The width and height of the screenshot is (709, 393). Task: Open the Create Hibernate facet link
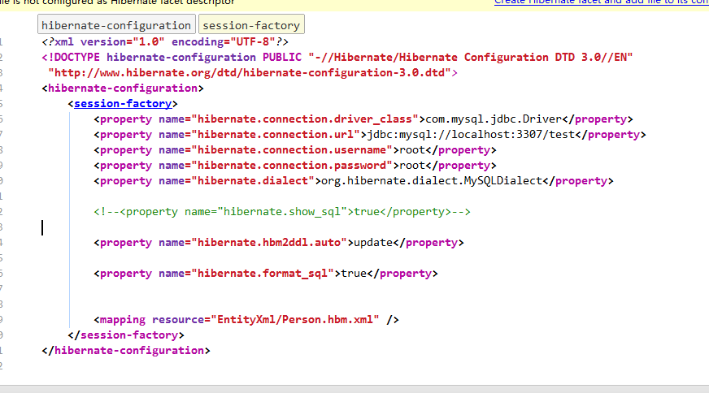click(602, 2)
